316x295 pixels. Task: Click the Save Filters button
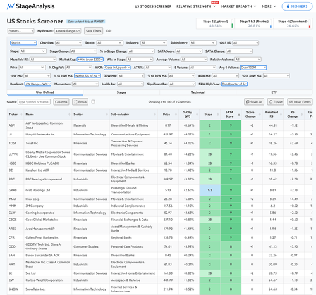pyautogui.click(x=94, y=31)
